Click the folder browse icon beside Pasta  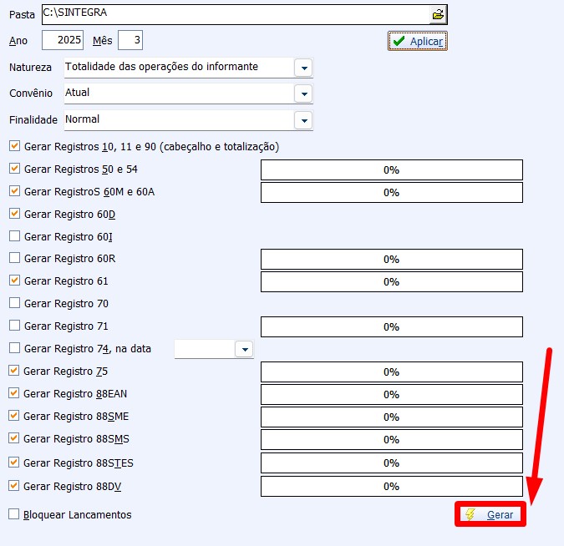(437, 14)
